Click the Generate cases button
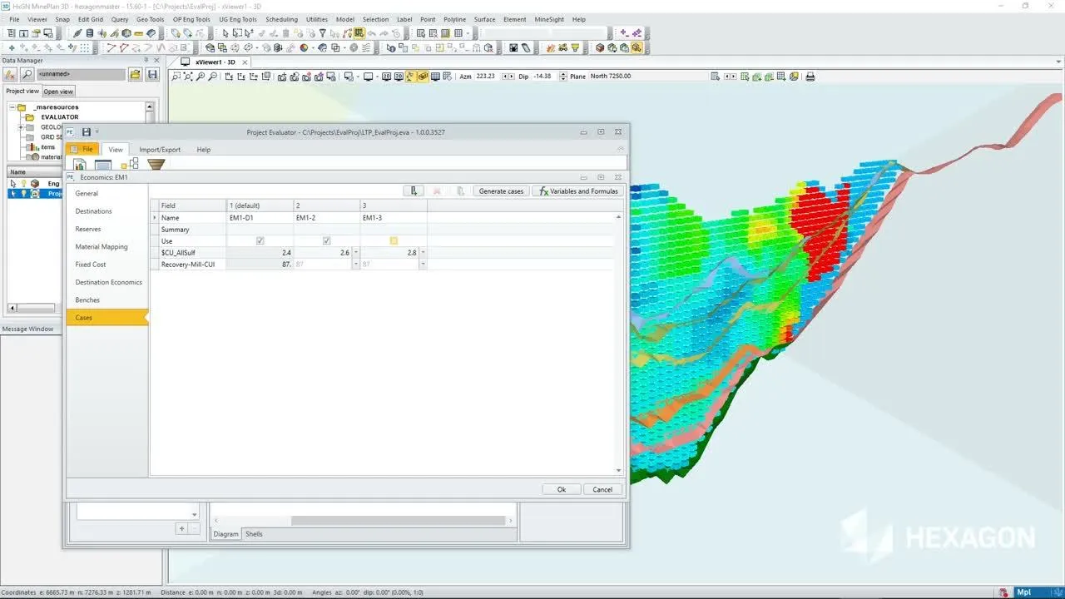The image size is (1065, 599). 501,191
